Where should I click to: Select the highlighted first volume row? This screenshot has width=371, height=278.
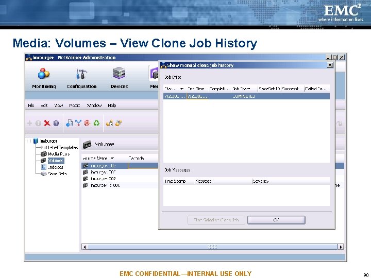pos(120,166)
